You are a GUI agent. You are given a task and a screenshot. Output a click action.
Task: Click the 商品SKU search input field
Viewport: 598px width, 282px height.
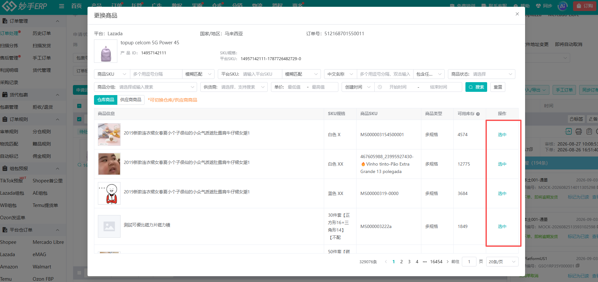(x=156, y=74)
